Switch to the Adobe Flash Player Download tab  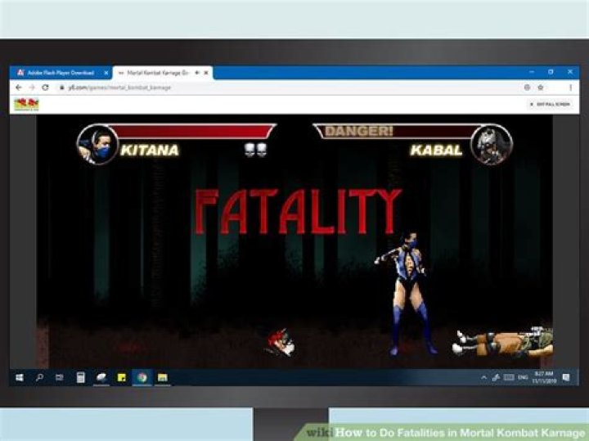(62, 73)
